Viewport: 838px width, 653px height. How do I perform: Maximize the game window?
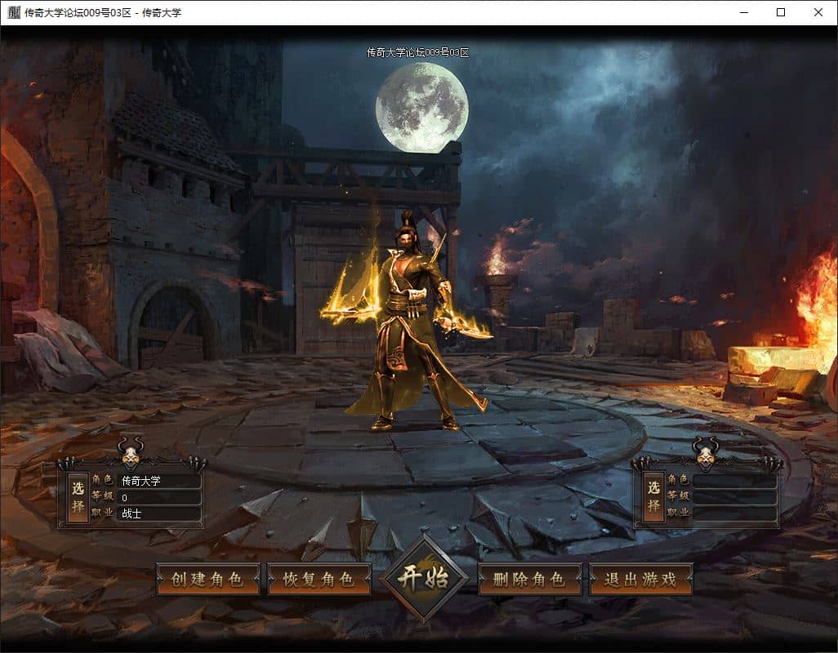pos(781,12)
